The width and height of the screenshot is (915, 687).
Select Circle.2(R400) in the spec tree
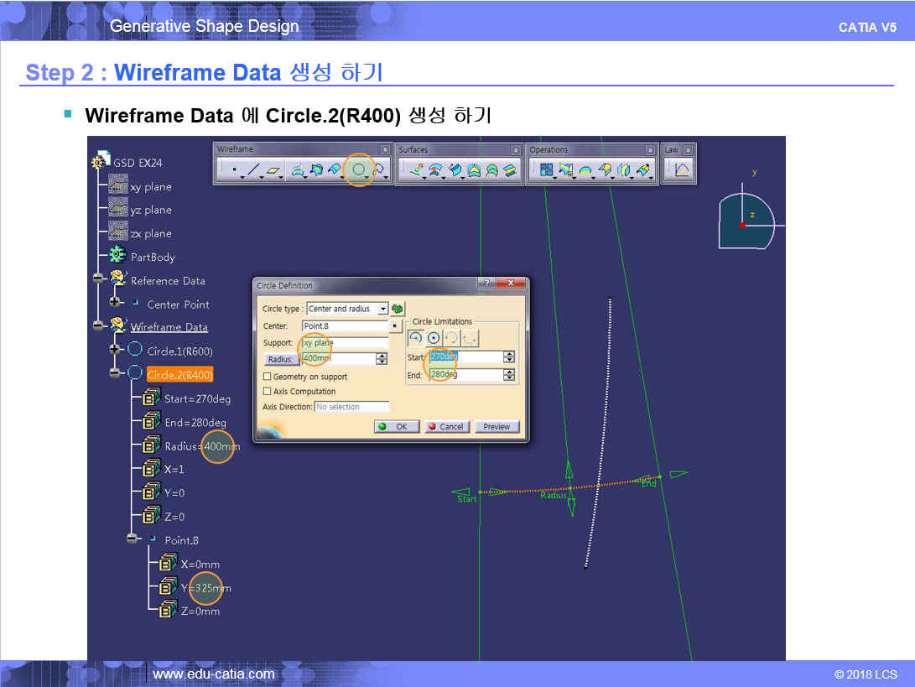tap(179, 374)
